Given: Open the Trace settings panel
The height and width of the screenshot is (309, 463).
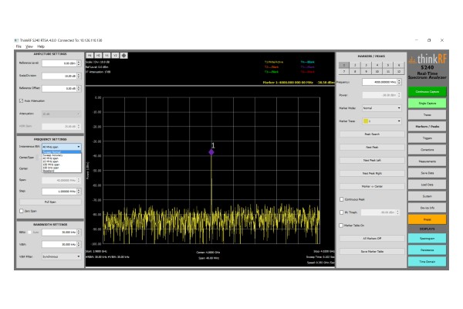Looking at the screenshot, I should pyautogui.click(x=427, y=115).
